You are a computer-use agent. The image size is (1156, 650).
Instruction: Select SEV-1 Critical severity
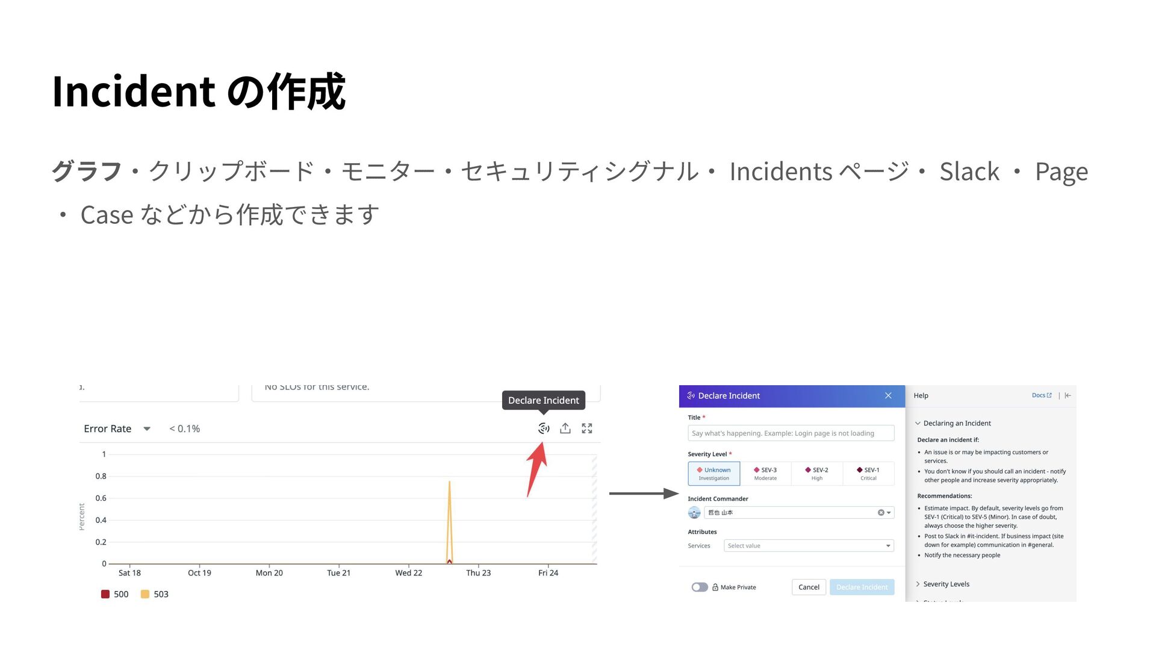868,474
